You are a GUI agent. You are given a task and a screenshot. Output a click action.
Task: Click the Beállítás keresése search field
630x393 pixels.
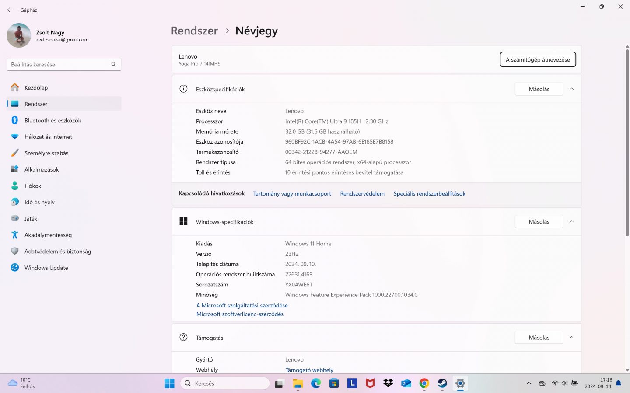click(64, 64)
